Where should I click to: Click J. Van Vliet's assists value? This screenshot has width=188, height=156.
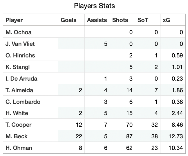[x=106, y=44]
